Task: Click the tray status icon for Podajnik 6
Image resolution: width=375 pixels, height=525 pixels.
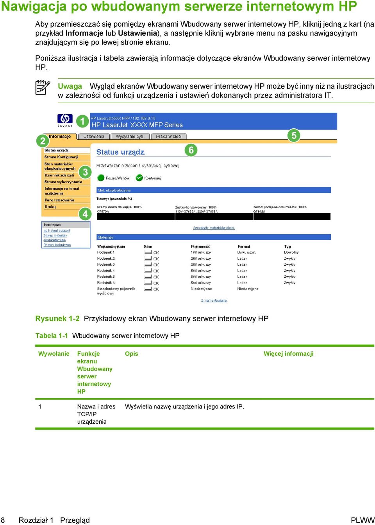Action: pyautogui.click(x=148, y=283)
